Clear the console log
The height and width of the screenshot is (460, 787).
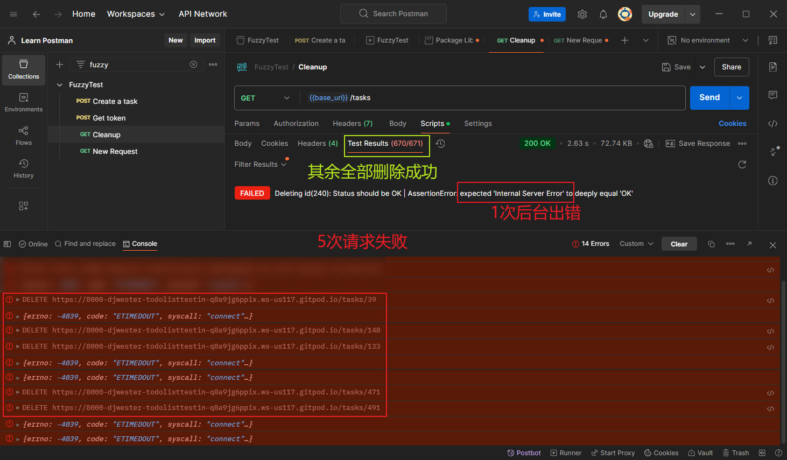tap(679, 244)
